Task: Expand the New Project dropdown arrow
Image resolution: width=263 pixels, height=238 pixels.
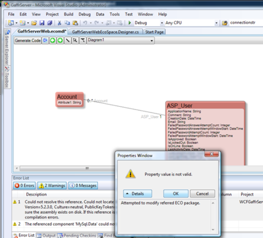Action: pos(17,23)
